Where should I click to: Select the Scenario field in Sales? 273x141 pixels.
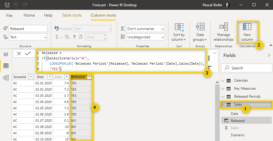pyautogui.click(x=237, y=135)
